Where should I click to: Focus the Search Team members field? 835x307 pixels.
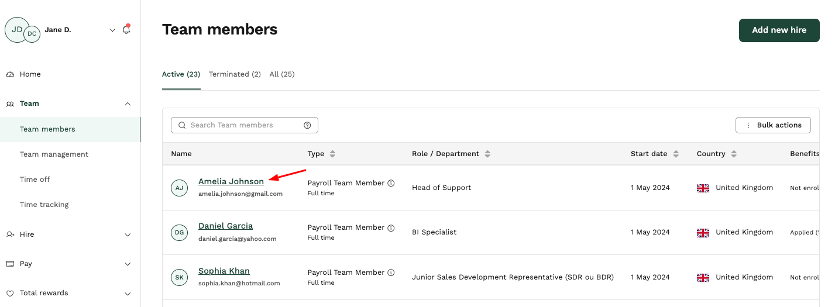[245, 125]
